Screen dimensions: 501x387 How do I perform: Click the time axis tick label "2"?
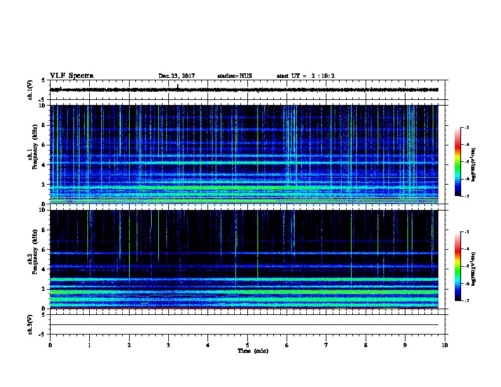point(129,345)
